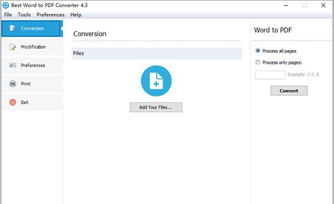Viewport: 334px width, 204px height.
Task: Open the Tools menu
Action: click(x=24, y=14)
